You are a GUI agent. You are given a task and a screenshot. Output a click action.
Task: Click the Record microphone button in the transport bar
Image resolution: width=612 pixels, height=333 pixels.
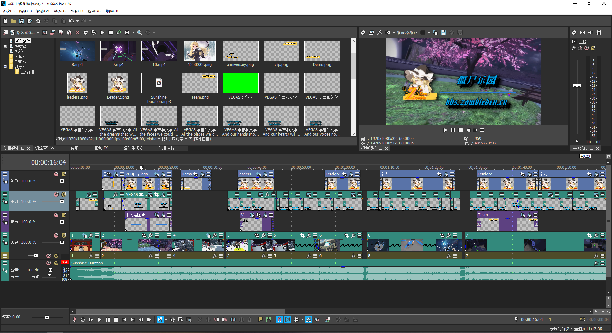[x=75, y=319]
